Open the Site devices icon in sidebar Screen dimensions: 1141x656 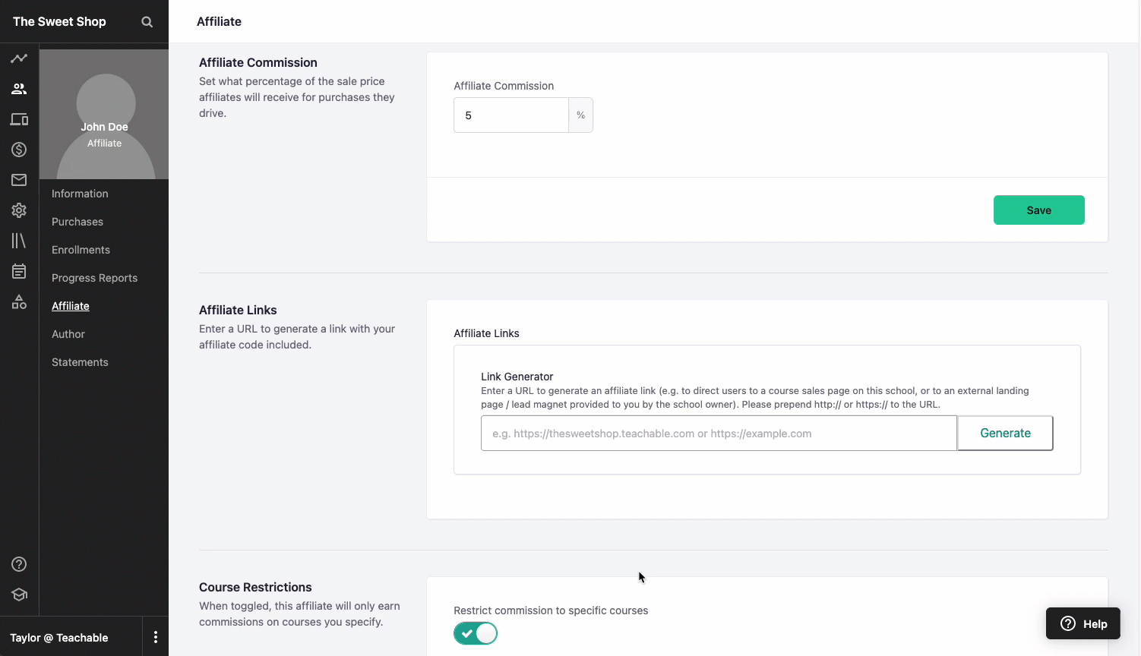point(19,119)
